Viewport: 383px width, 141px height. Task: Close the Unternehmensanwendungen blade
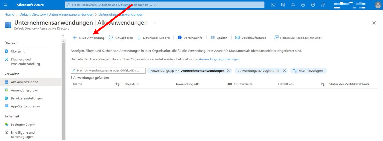pyautogui.click(x=374, y=23)
